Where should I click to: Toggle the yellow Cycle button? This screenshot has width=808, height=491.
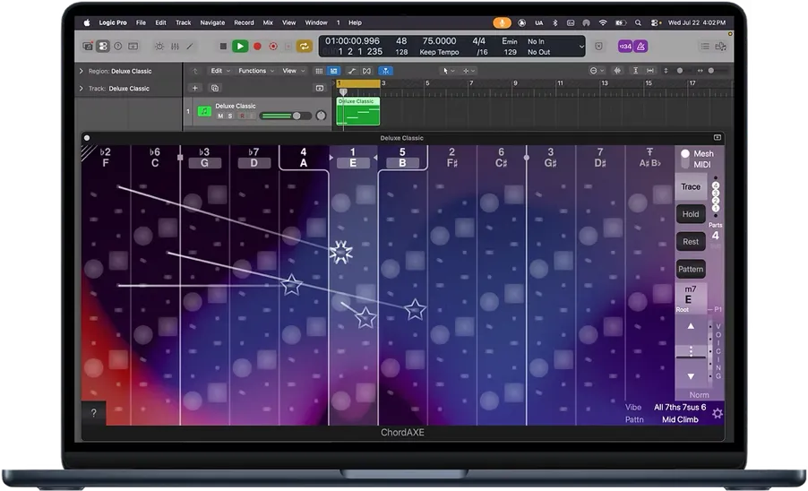304,47
